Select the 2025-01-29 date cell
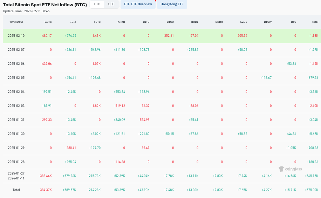The height and width of the screenshot is (198, 321). click(16, 148)
